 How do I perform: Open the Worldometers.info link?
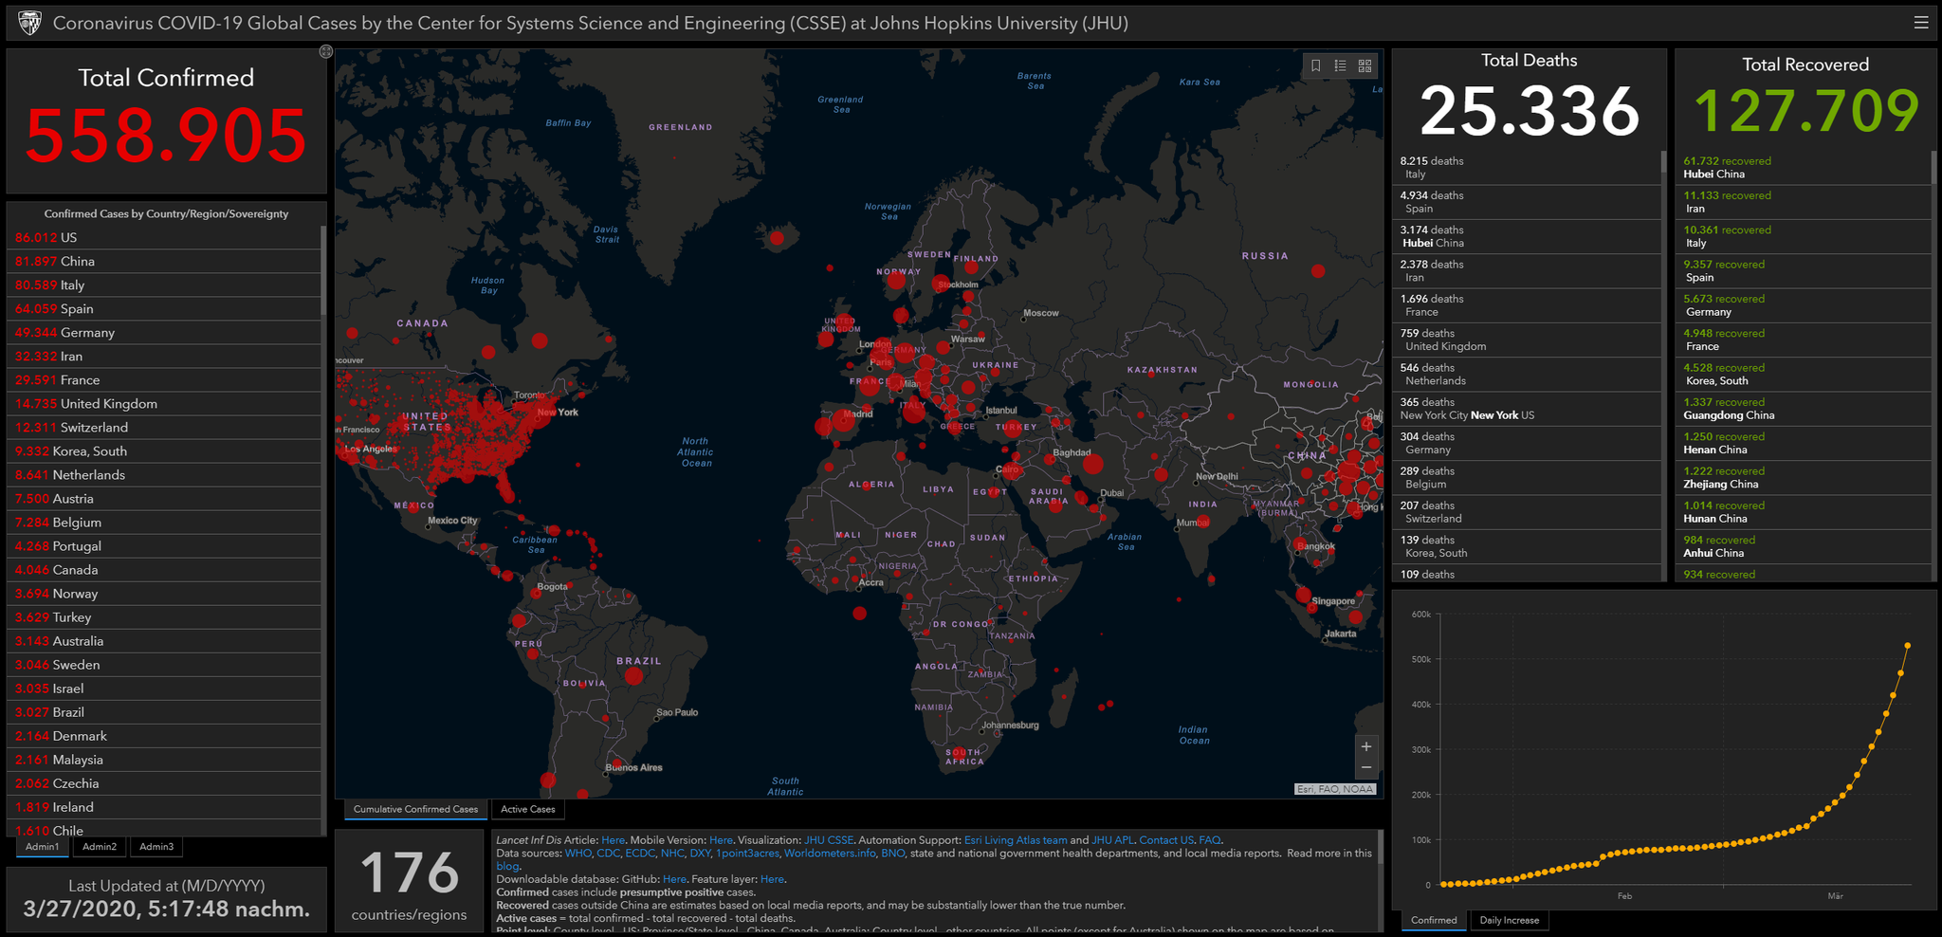point(830,854)
